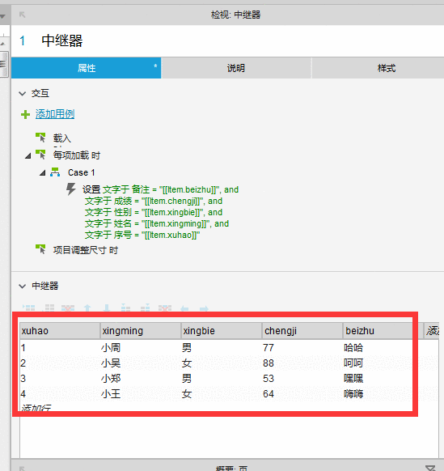Collapse the 中继器 dataset section
This screenshot has width=444, height=471.
point(22,286)
